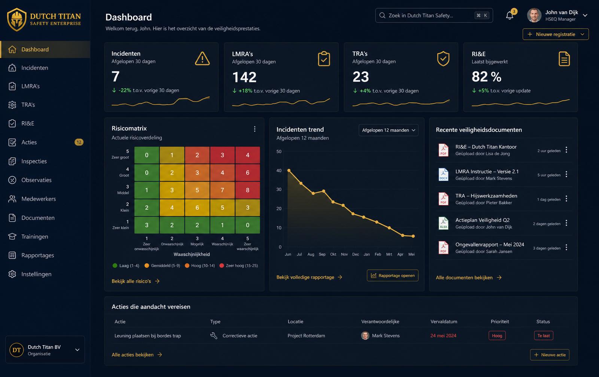Click the Acties badge showing 12
This screenshot has height=377, width=599.
click(x=79, y=142)
